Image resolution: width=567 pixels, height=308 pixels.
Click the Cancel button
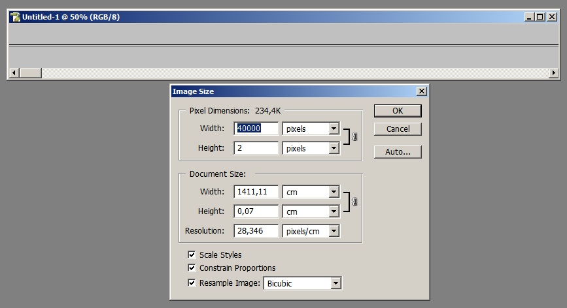398,129
